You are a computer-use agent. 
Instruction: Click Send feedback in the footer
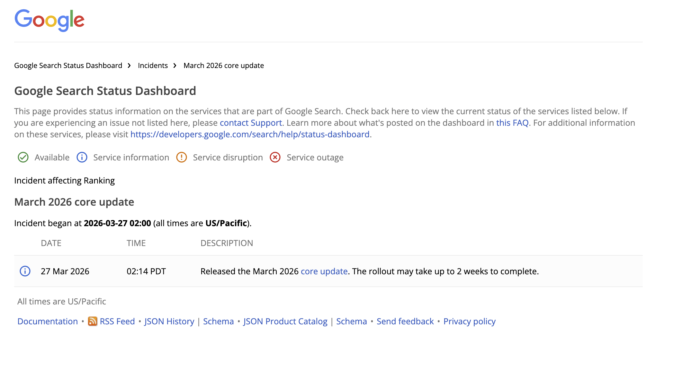coord(405,321)
